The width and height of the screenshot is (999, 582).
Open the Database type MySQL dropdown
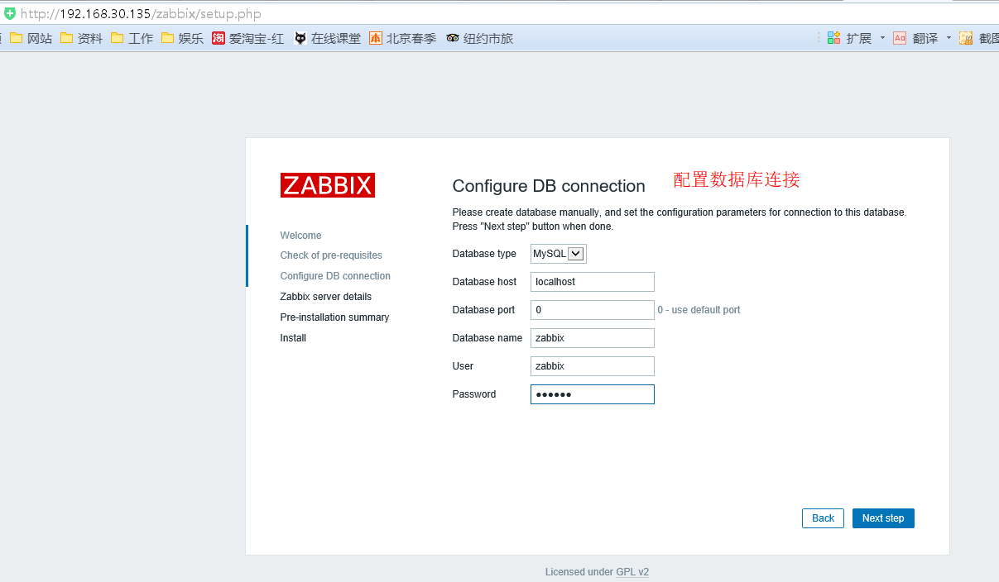(x=559, y=254)
